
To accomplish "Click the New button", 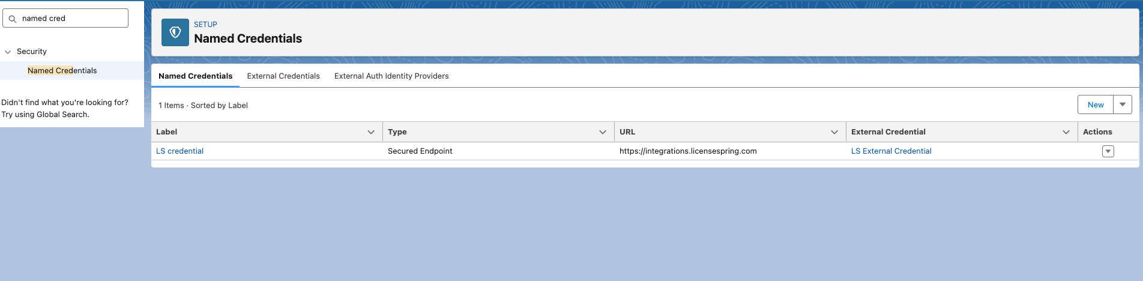I will click(x=1096, y=105).
